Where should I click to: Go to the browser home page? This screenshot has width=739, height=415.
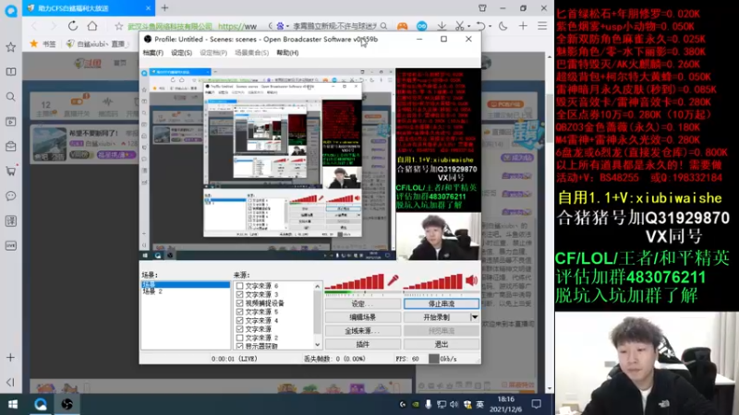tap(92, 26)
